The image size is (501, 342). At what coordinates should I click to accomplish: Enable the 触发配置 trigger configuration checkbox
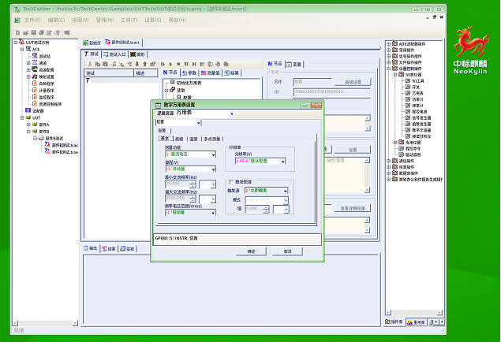(232, 182)
